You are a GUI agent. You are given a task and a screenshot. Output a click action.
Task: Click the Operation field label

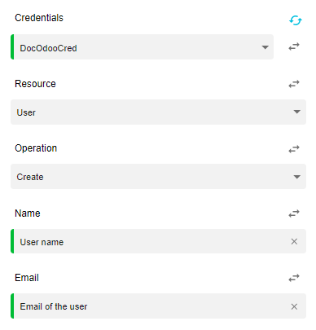(x=36, y=148)
